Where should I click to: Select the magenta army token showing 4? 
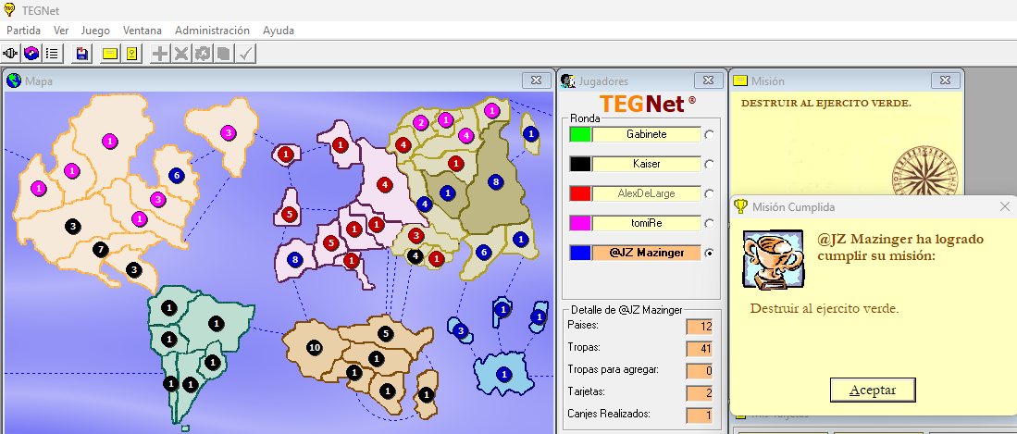point(465,136)
